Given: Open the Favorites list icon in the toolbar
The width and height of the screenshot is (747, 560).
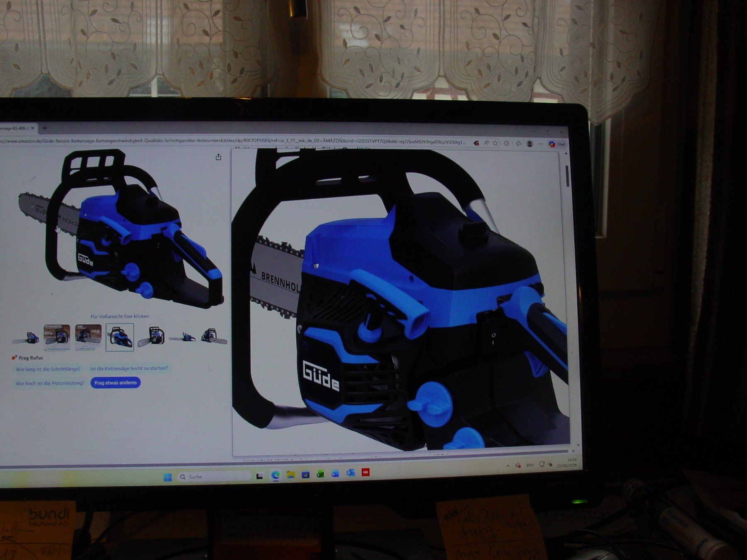Looking at the screenshot, I should click(518, 144).
